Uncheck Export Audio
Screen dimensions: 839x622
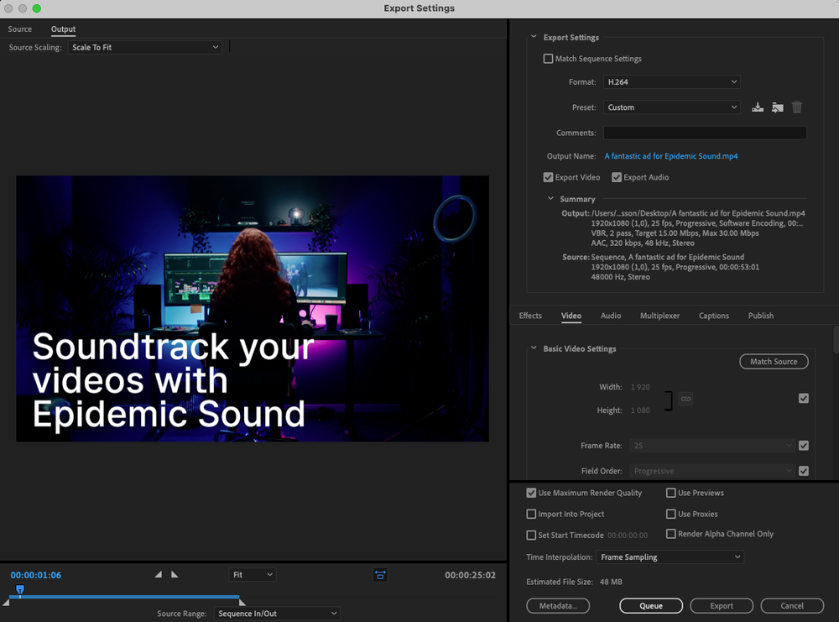coord(617,177)
